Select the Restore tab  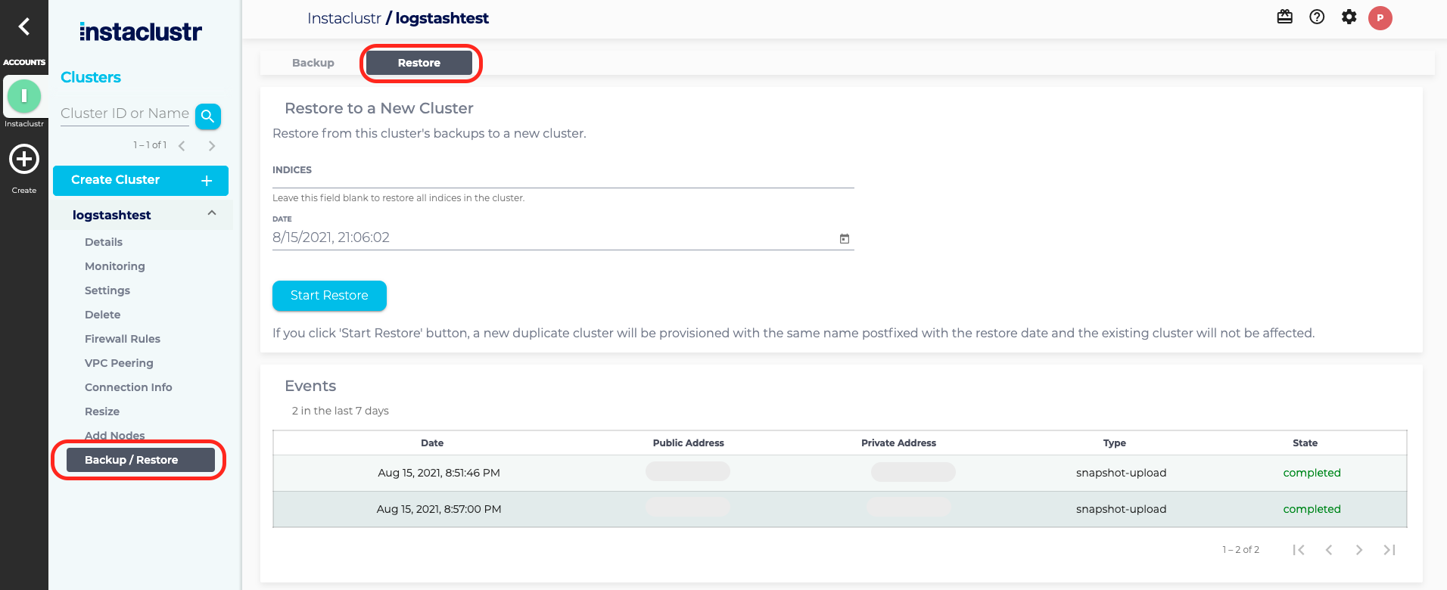tap(419, 63)
